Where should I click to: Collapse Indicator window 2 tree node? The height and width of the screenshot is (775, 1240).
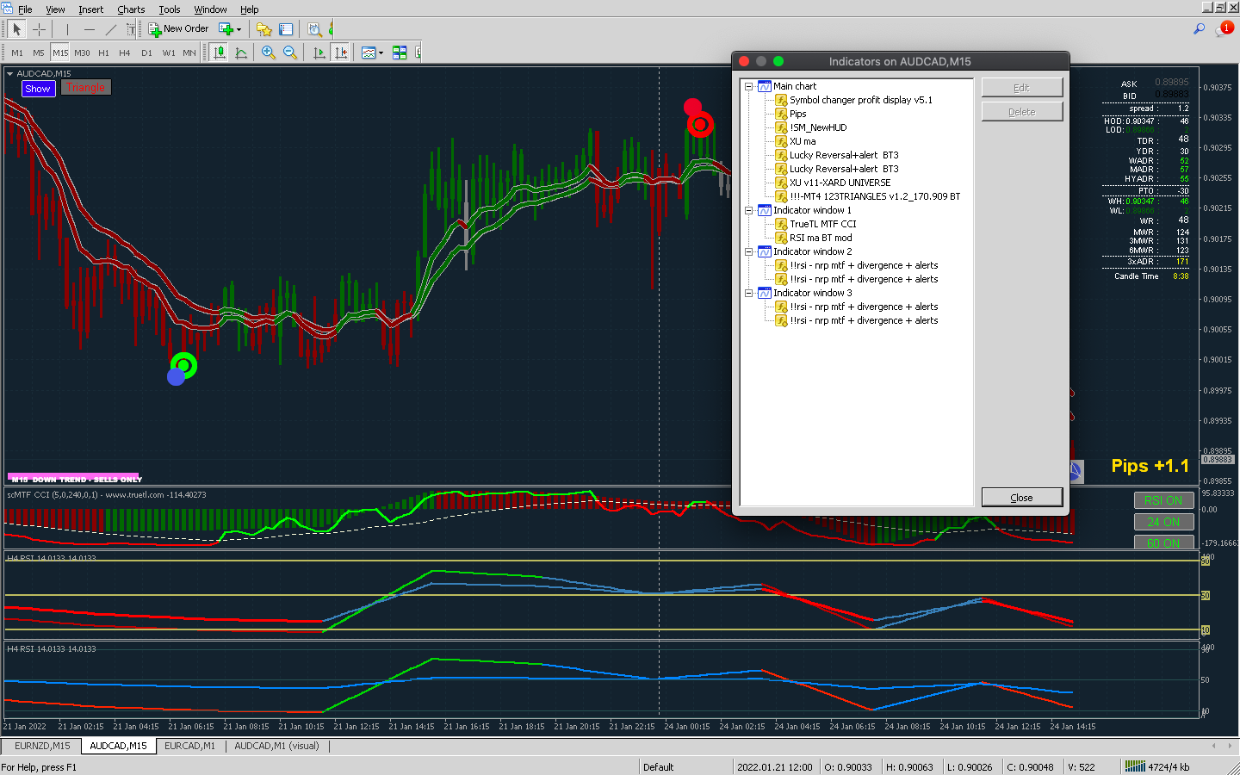click(749, 251)
